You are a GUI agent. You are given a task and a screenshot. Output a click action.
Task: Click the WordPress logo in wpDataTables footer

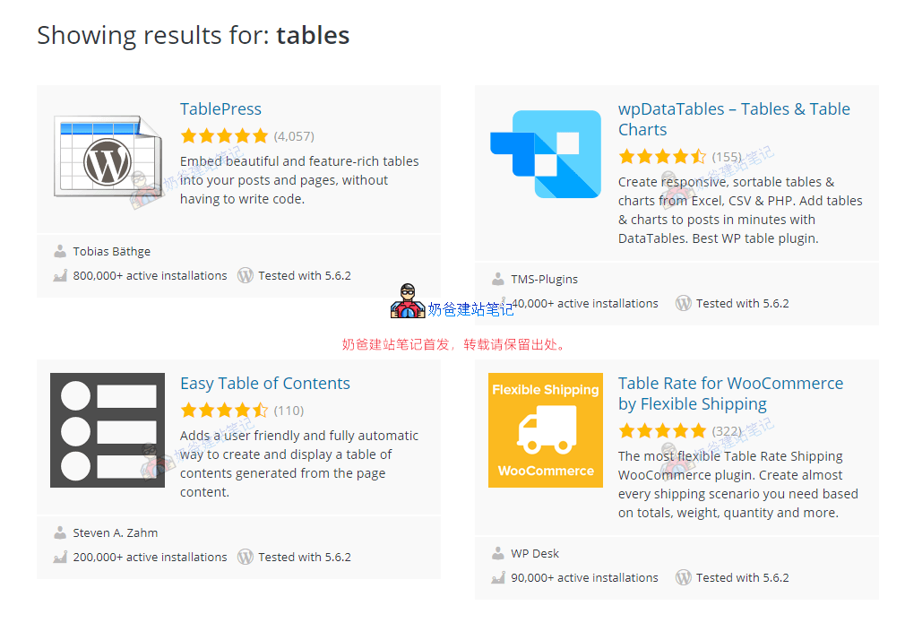[684, 304]
